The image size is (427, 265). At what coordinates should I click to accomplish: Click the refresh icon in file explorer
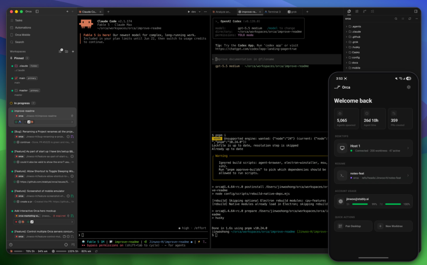tap(410, 19)
